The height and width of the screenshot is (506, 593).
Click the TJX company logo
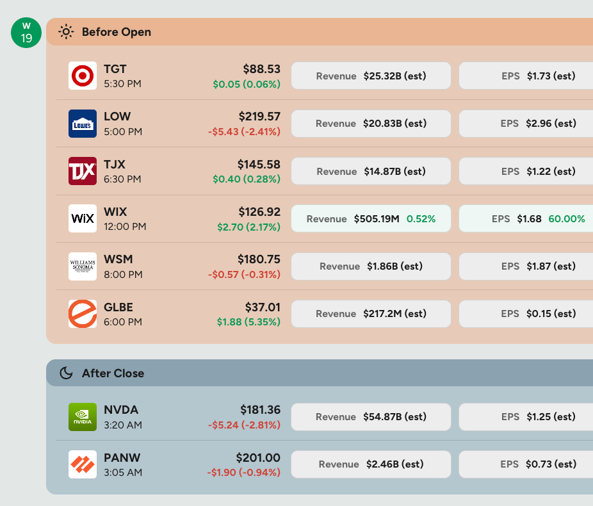point(83,171)
